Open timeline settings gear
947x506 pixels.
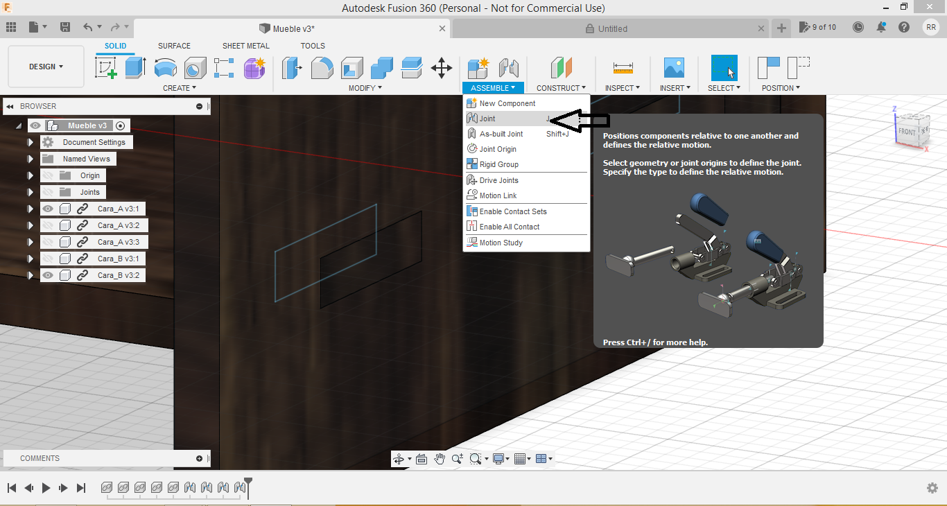932,488
